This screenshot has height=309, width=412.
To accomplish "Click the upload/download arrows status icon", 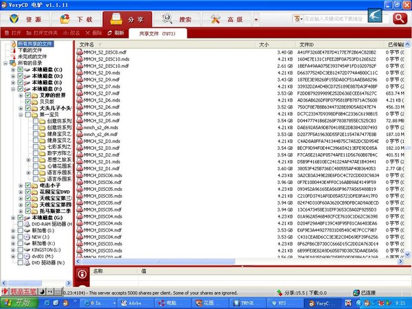I will coord(280,293).
